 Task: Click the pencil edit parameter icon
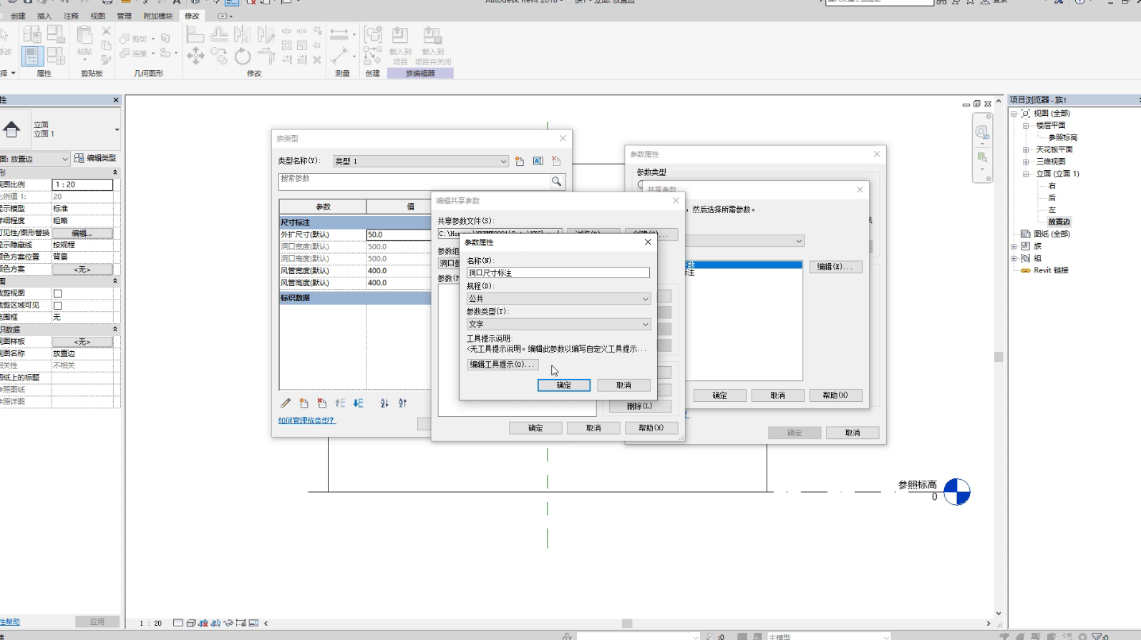tap(286, 403)
